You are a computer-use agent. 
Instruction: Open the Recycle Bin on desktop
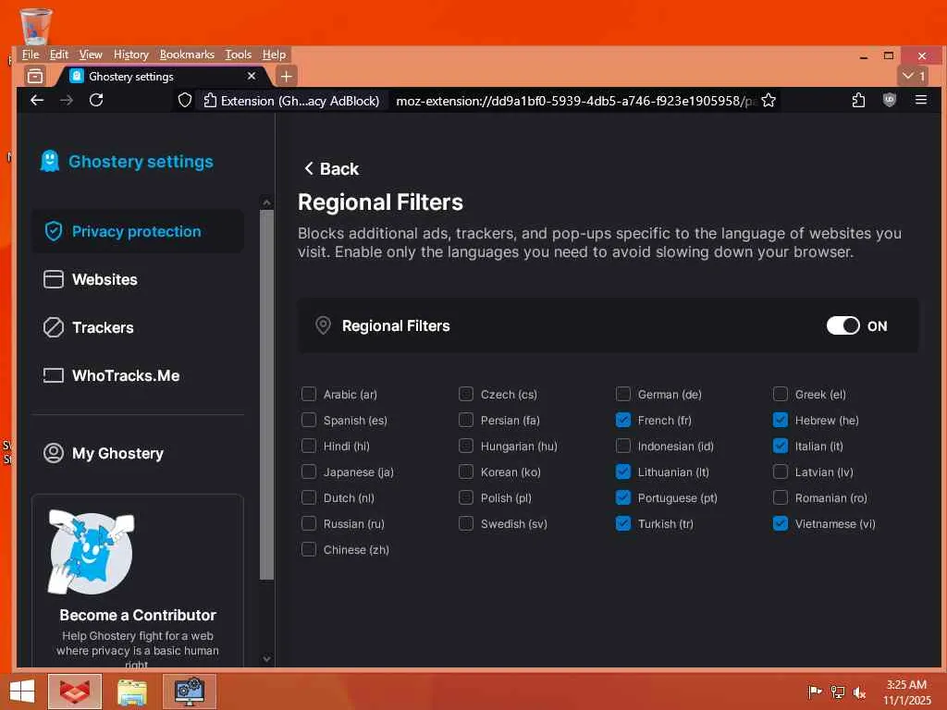pyautogui.click(x=36, y=25)
